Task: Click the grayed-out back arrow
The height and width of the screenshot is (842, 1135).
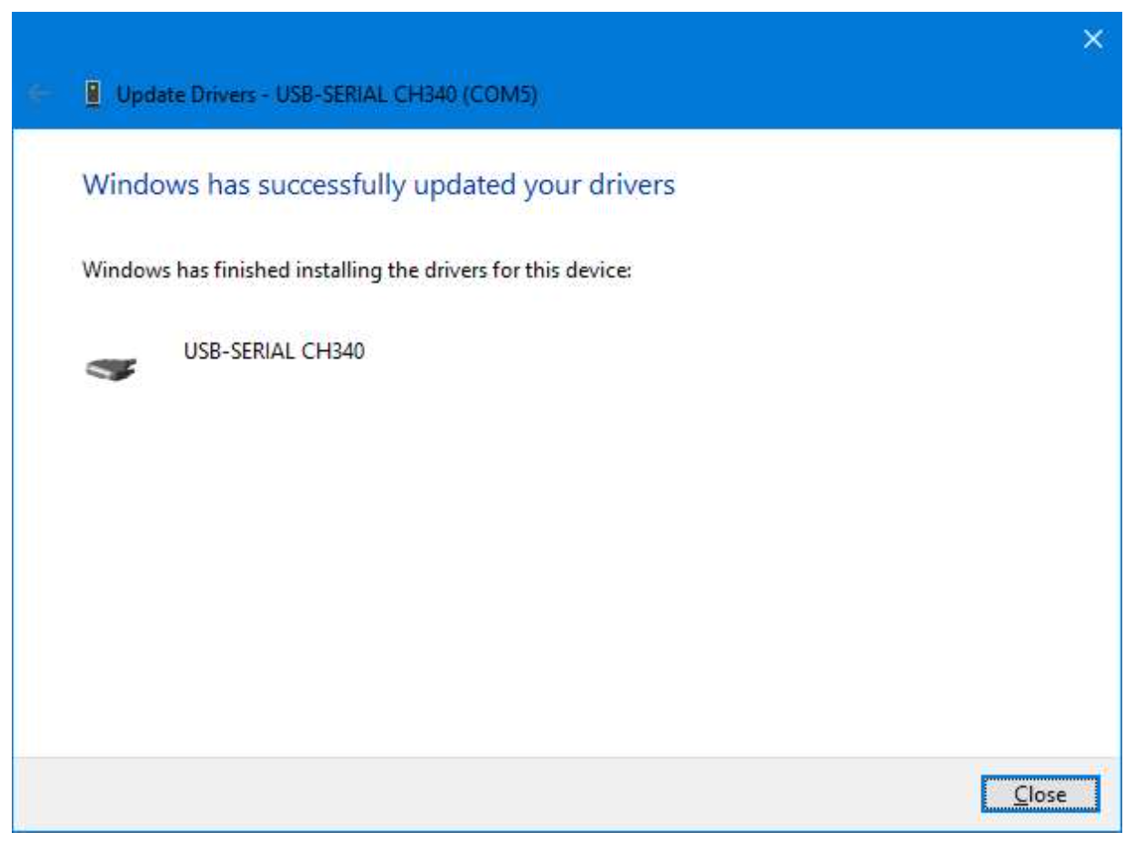Action: click(x=38, y=94)
